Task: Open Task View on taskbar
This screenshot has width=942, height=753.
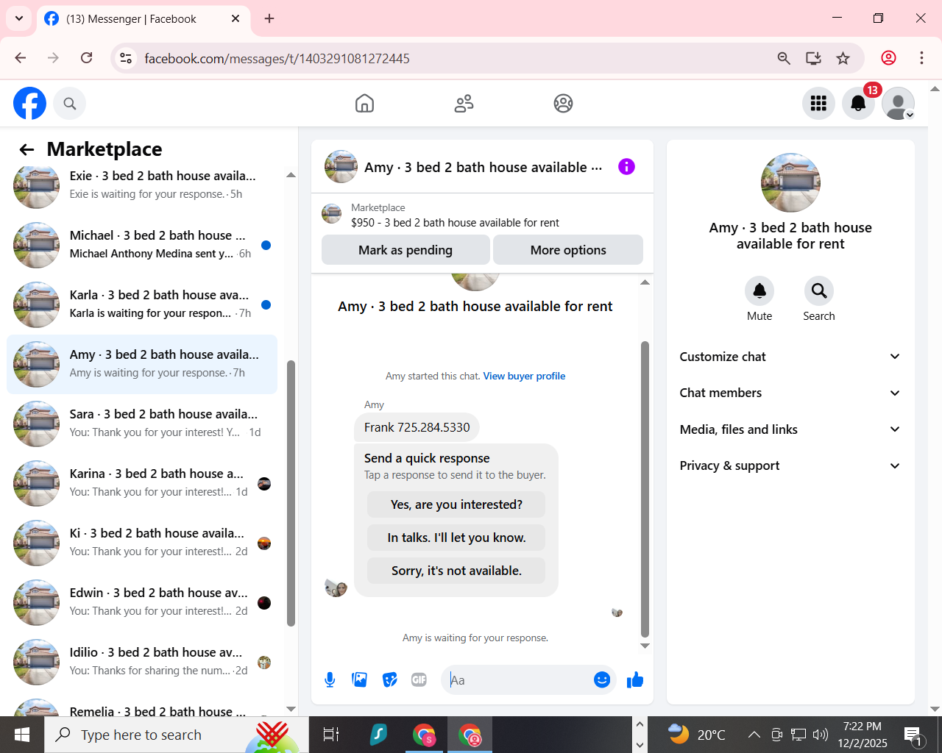Action: pyautogui.click(x=331, y=735)
